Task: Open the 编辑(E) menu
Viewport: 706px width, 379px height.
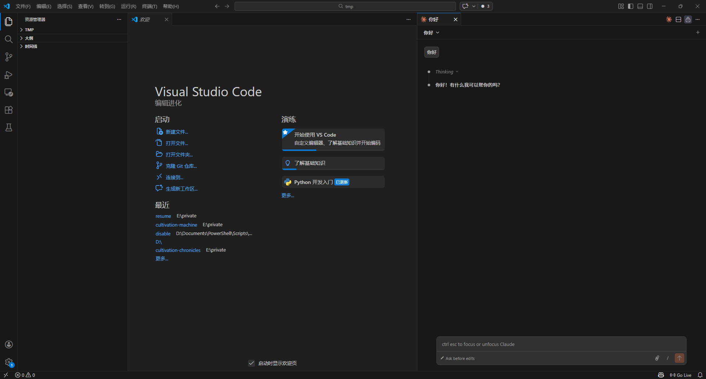Action: coord(44,6)
